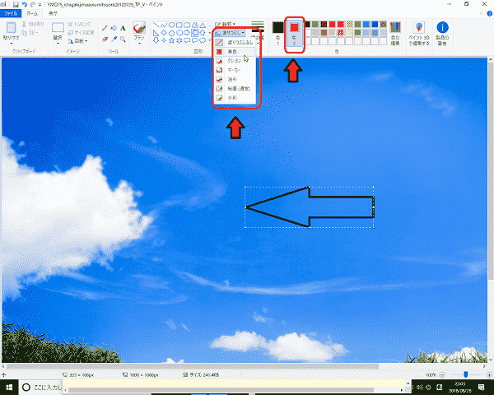Viewport: 494px width, 395px height.
Task: Open the Select (選択) dropdown arrow
Action: tap(58, 43)
